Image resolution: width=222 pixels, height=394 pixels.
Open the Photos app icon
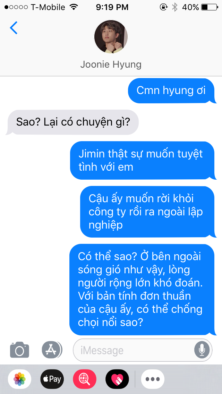20,379
